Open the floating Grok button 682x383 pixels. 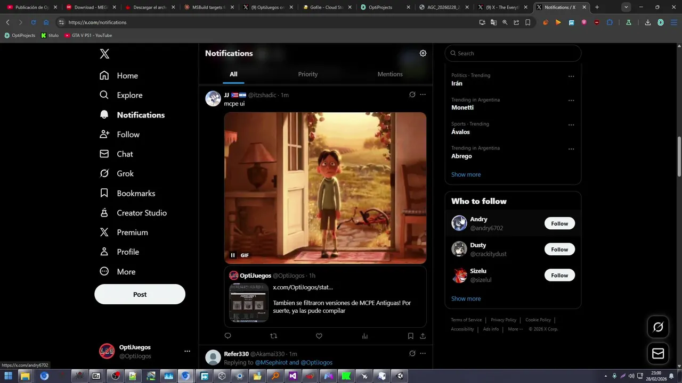[x=658, y=327]
